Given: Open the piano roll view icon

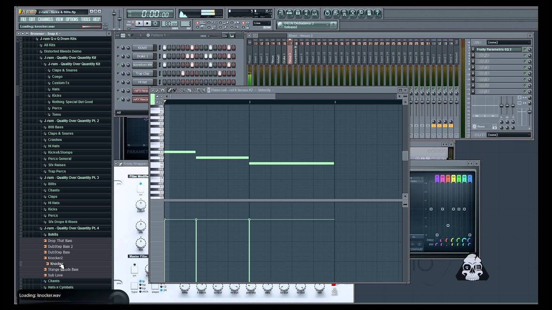Looking at the screenshot, I should click(298, 13).
